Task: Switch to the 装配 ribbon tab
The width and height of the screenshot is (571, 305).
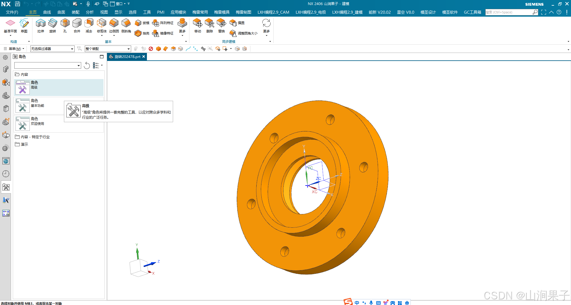Action: tap(76, 12)
